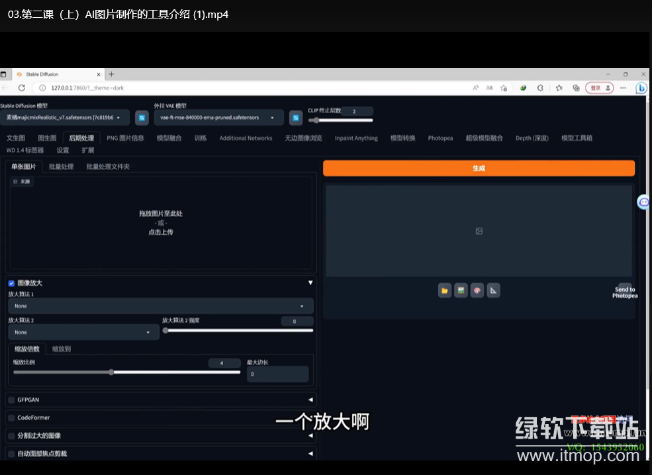Open the WD 1.4 标签器 tab
The width and height of the screenshot is (652, 475).
[x=25, y=150]
